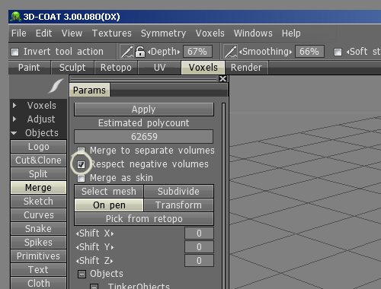Select the Params panel tab
The image size is (381, 289).
[89, 91]
